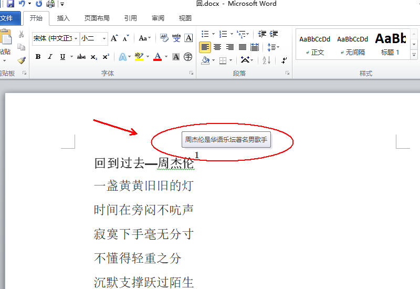The image size is (420, 289).
Task: Expand underline style options arrow
Action: point(71,57)
